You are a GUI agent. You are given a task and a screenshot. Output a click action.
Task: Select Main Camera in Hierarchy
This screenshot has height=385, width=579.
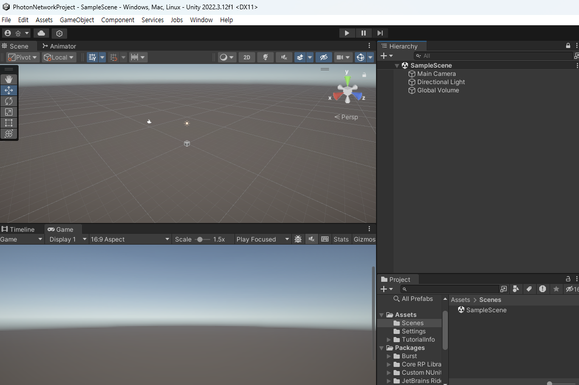coord(436,74)
